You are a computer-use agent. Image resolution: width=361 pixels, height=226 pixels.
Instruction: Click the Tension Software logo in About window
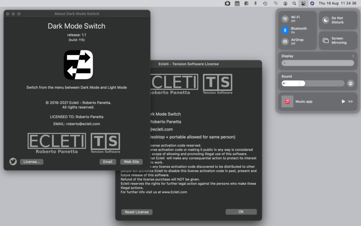tap(105, 143)
